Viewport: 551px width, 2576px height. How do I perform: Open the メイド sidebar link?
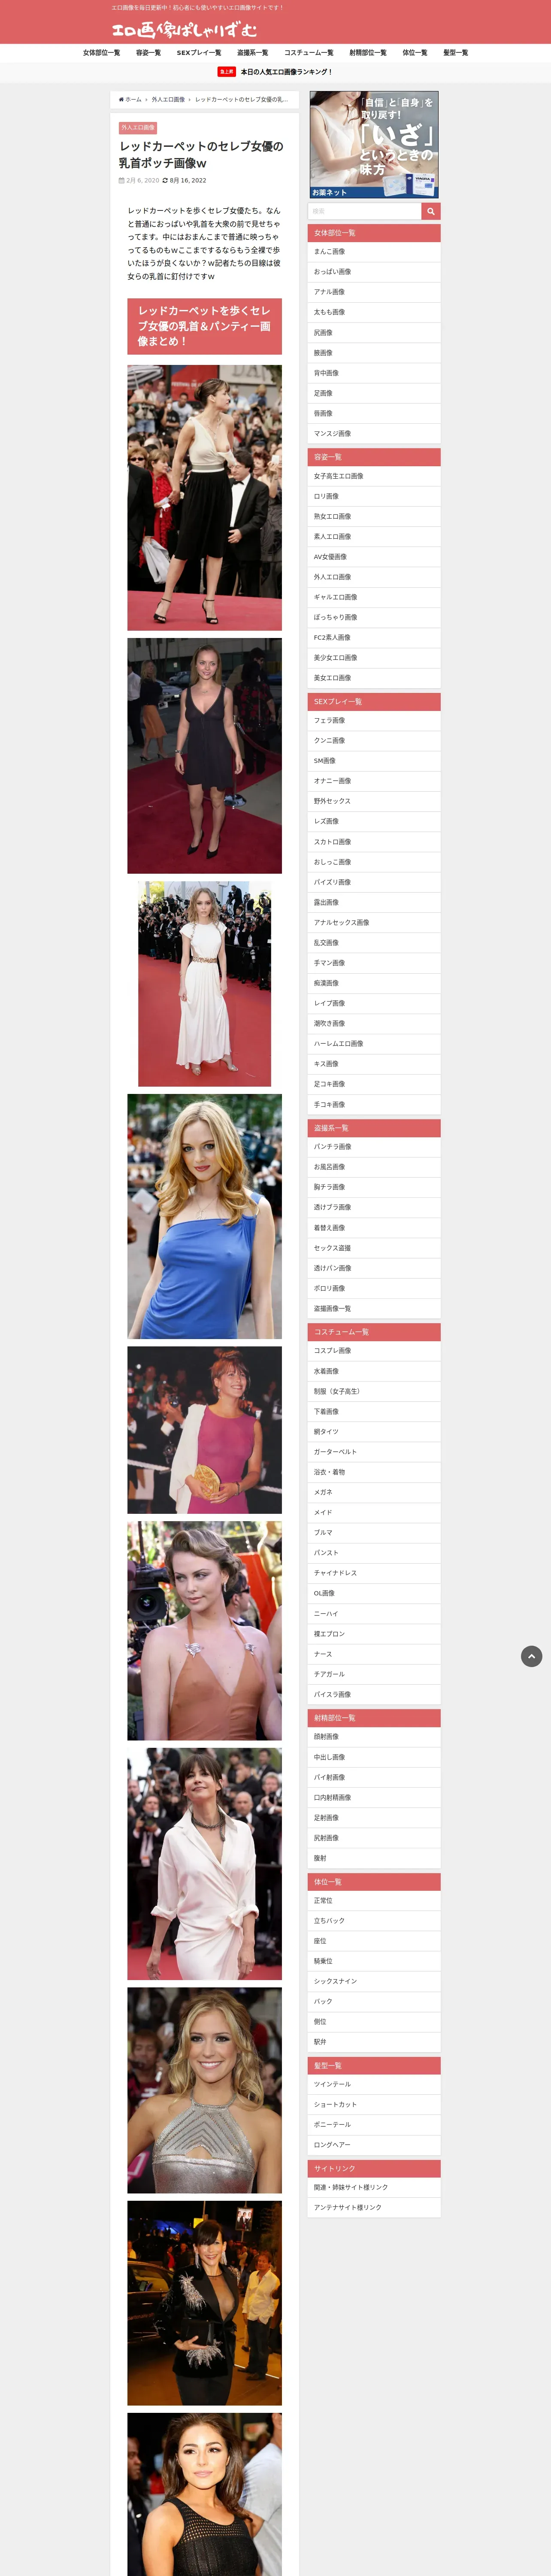tap(374, 1512)
